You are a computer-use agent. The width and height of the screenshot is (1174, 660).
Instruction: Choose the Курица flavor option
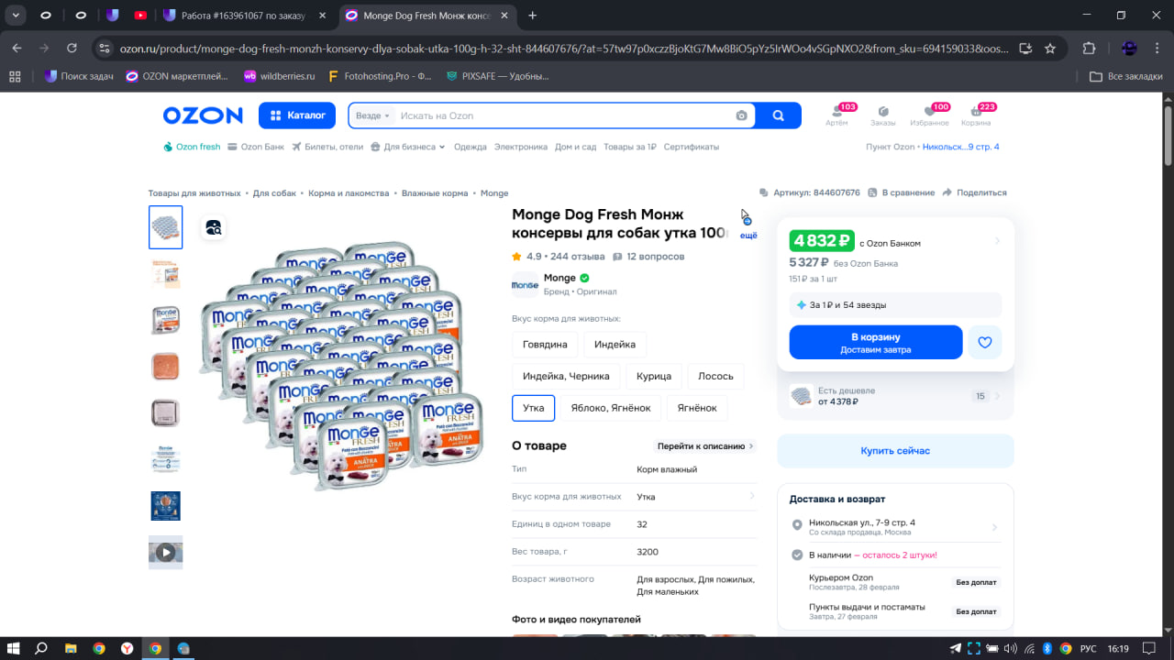click(653, 376)
